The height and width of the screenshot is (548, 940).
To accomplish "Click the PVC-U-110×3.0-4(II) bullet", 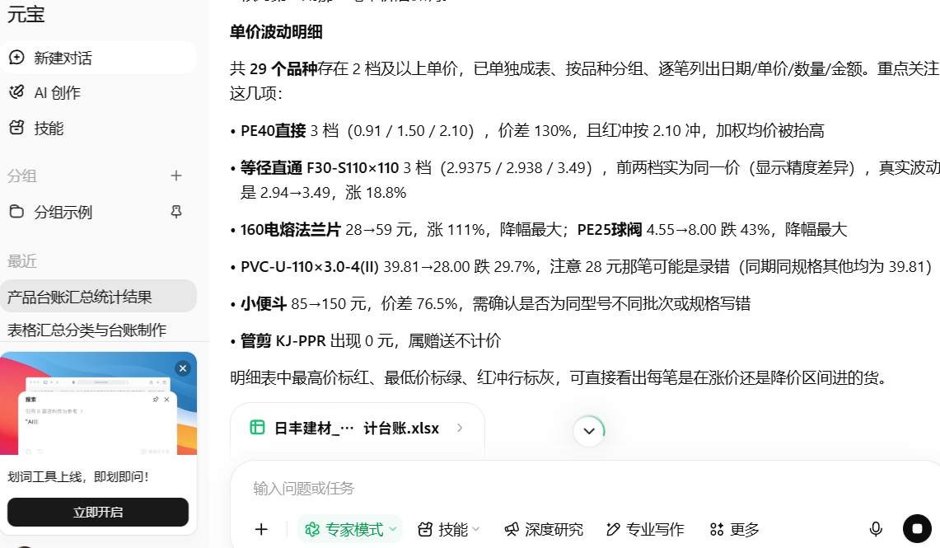I will tap(586, 267).
